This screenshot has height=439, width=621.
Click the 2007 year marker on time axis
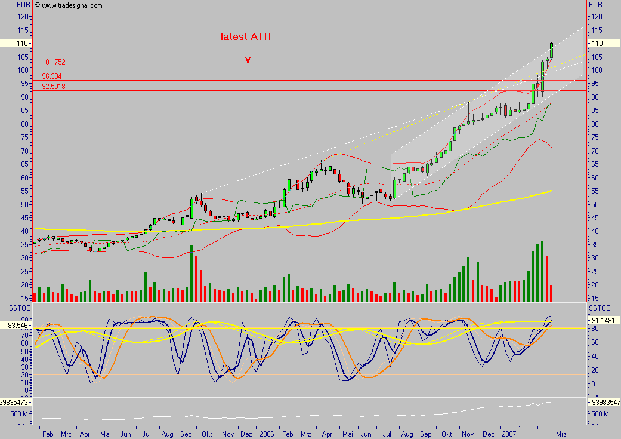(510, 433)
